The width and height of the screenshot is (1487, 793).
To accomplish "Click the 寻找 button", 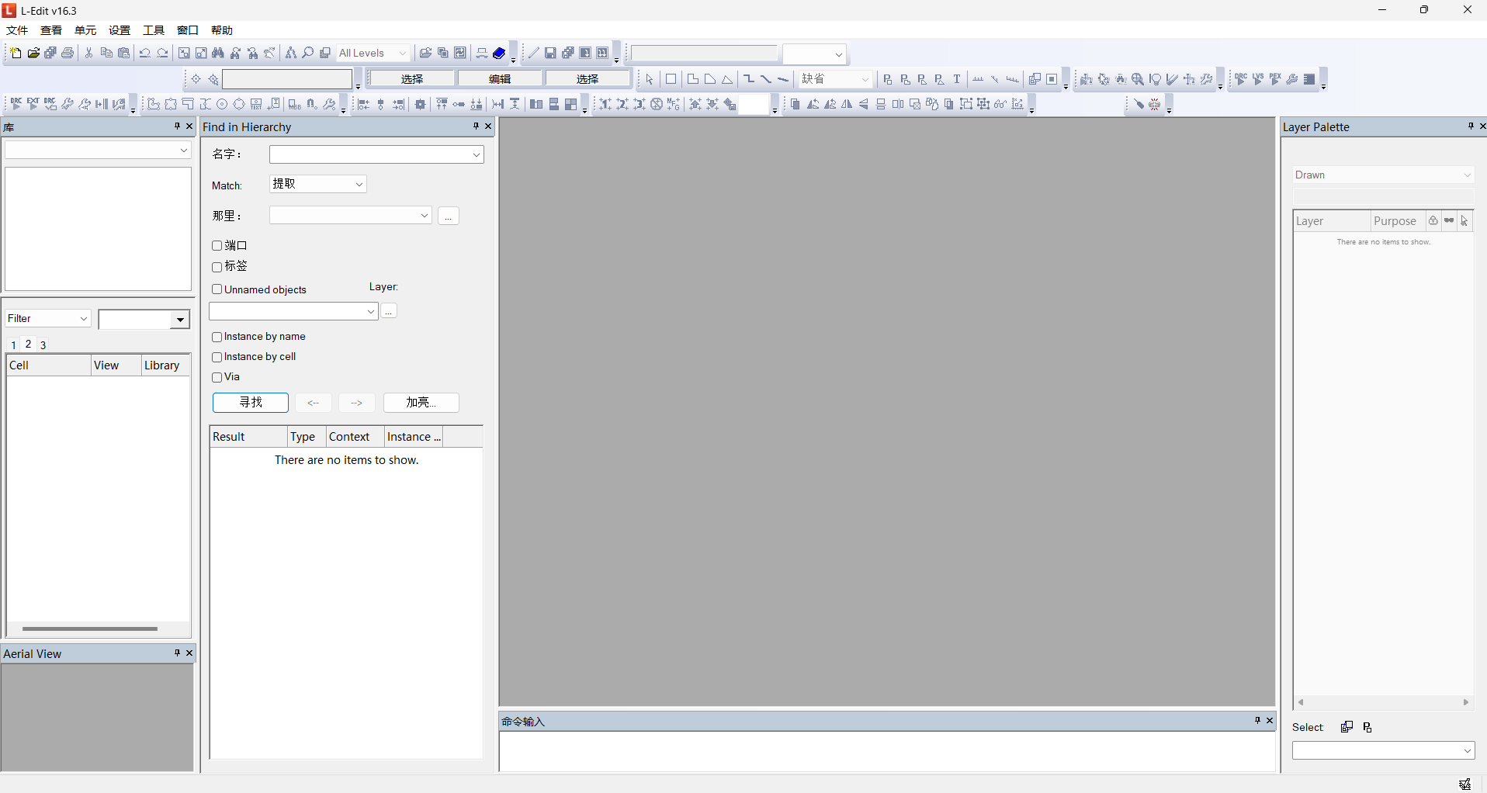I will pos(251,403).
